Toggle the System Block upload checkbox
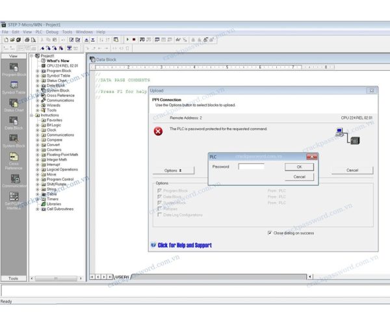 pyautogui.click(x=159, y=203)
